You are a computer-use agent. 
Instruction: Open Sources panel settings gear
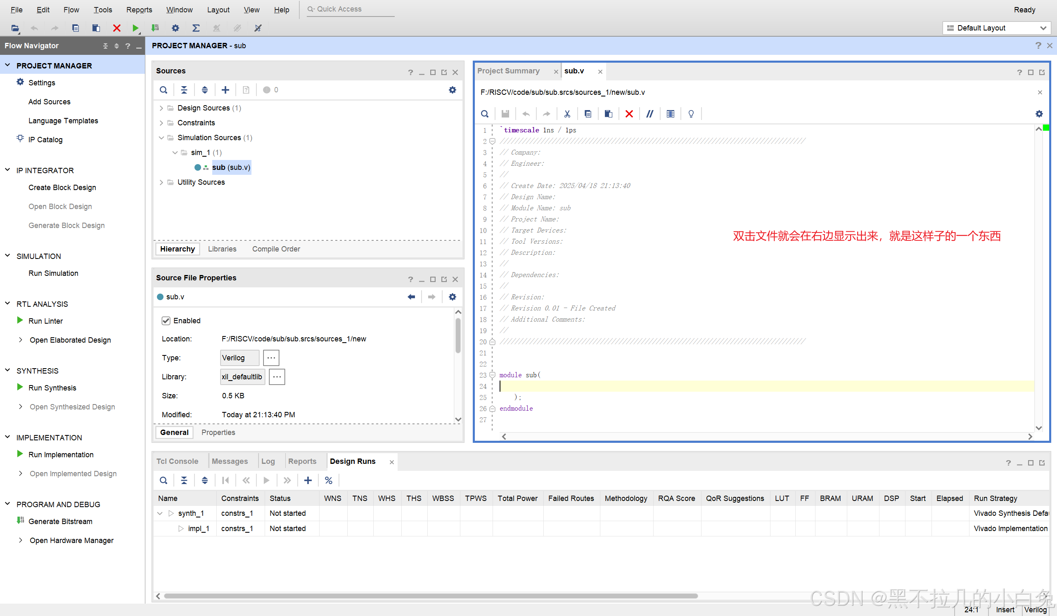click(x=452, y=89)
